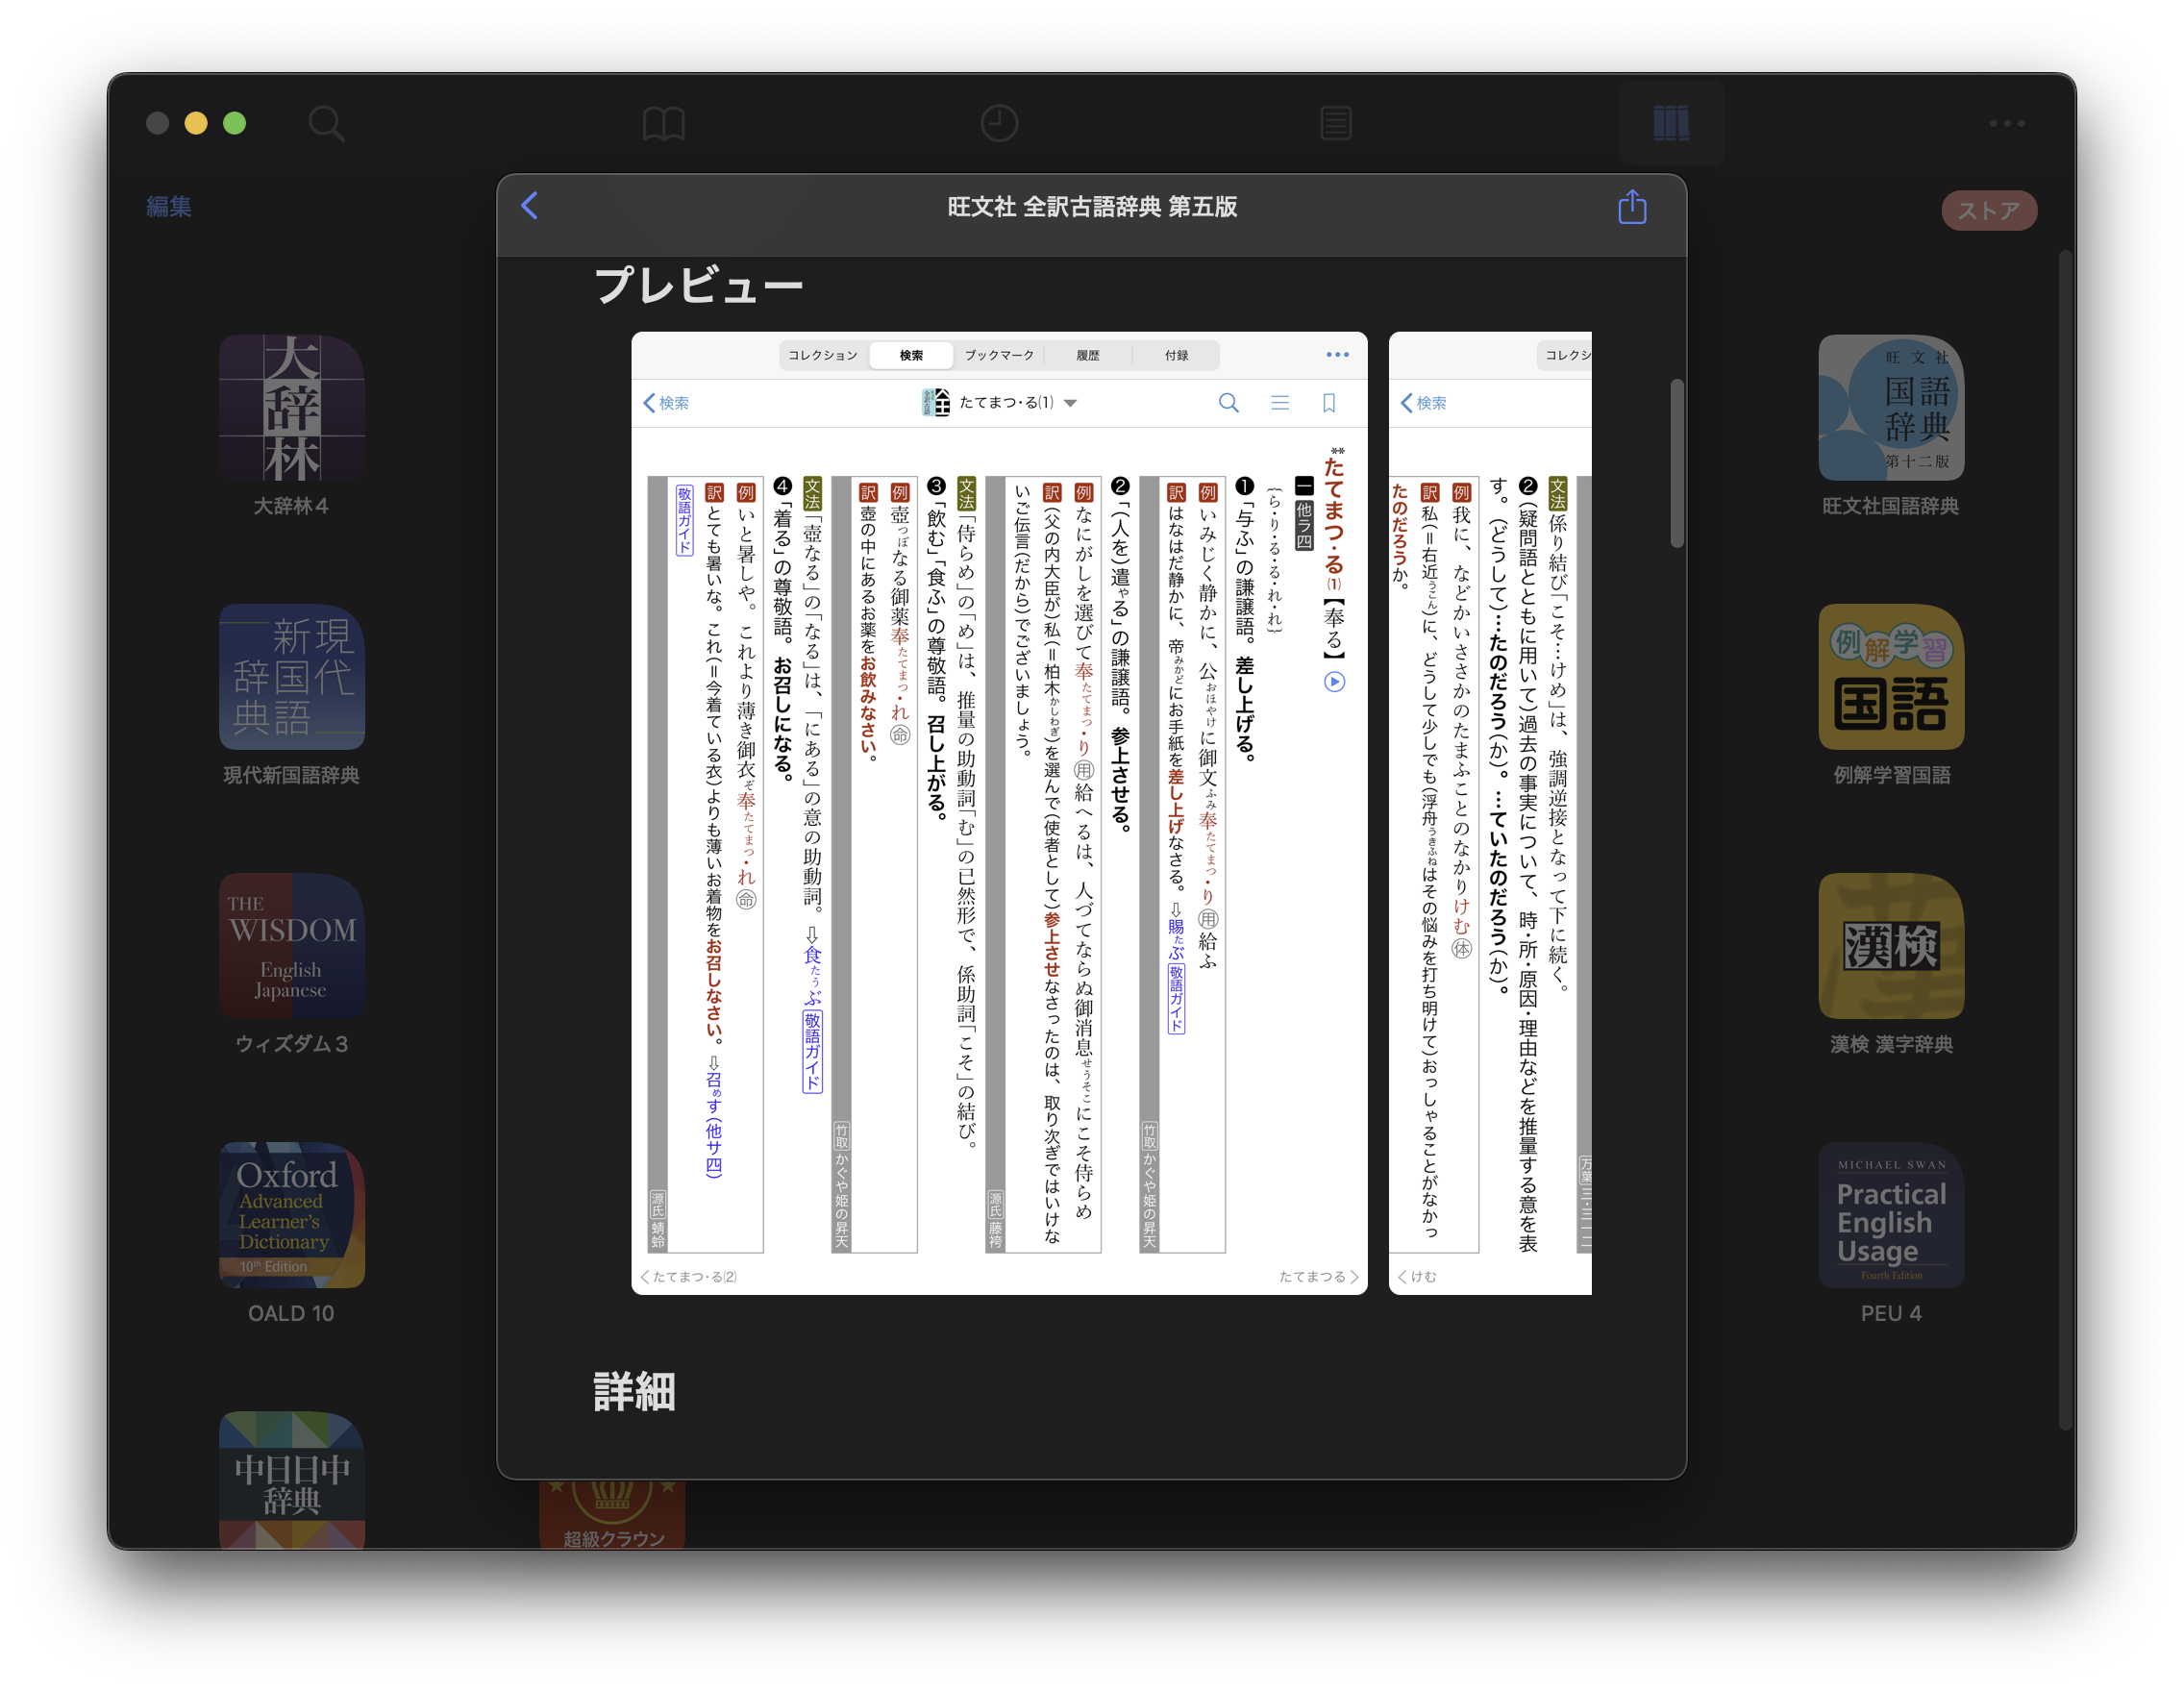Viewport: 2184px width, 1692px height.
Task: Go back with the blue chevron
Action: pos(530,206)
